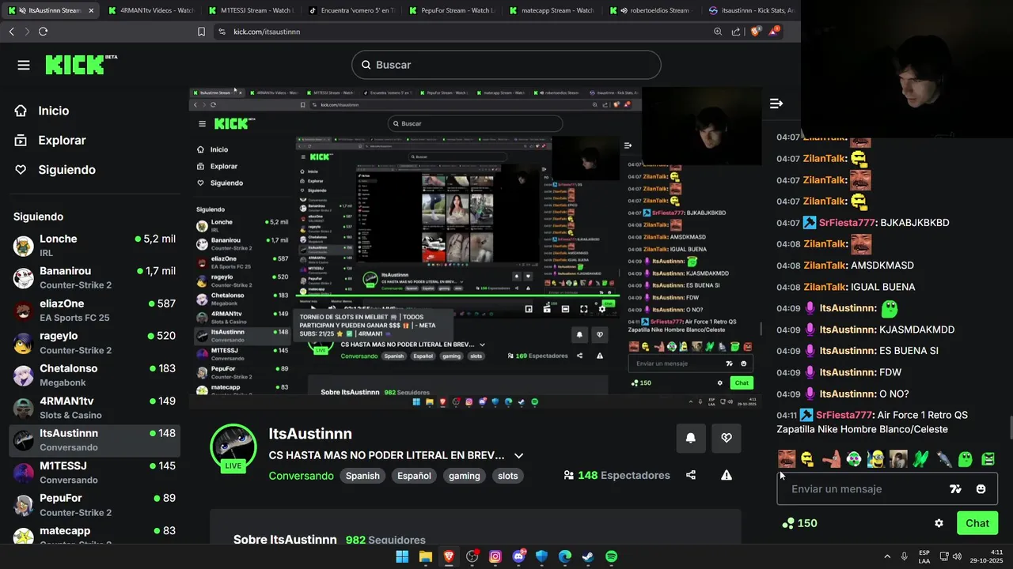Open Lonche channel in following list
The height and width of the screenshot is (569, 1013).
tap(94, 245)
